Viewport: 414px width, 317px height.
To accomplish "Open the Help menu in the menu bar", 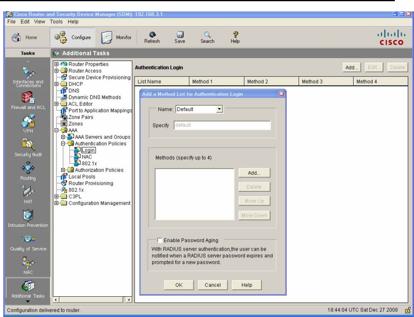I will (73, 22).
